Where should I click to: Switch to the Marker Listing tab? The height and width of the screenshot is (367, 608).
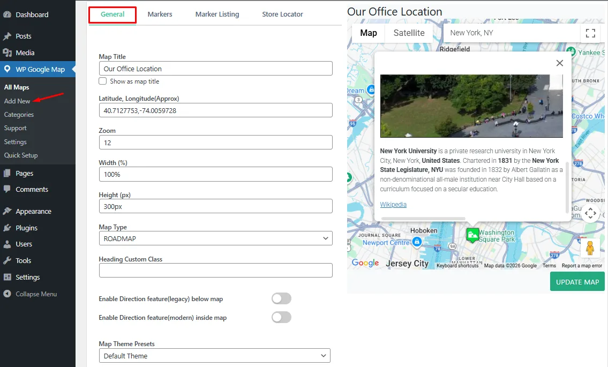tap(217, 14)
